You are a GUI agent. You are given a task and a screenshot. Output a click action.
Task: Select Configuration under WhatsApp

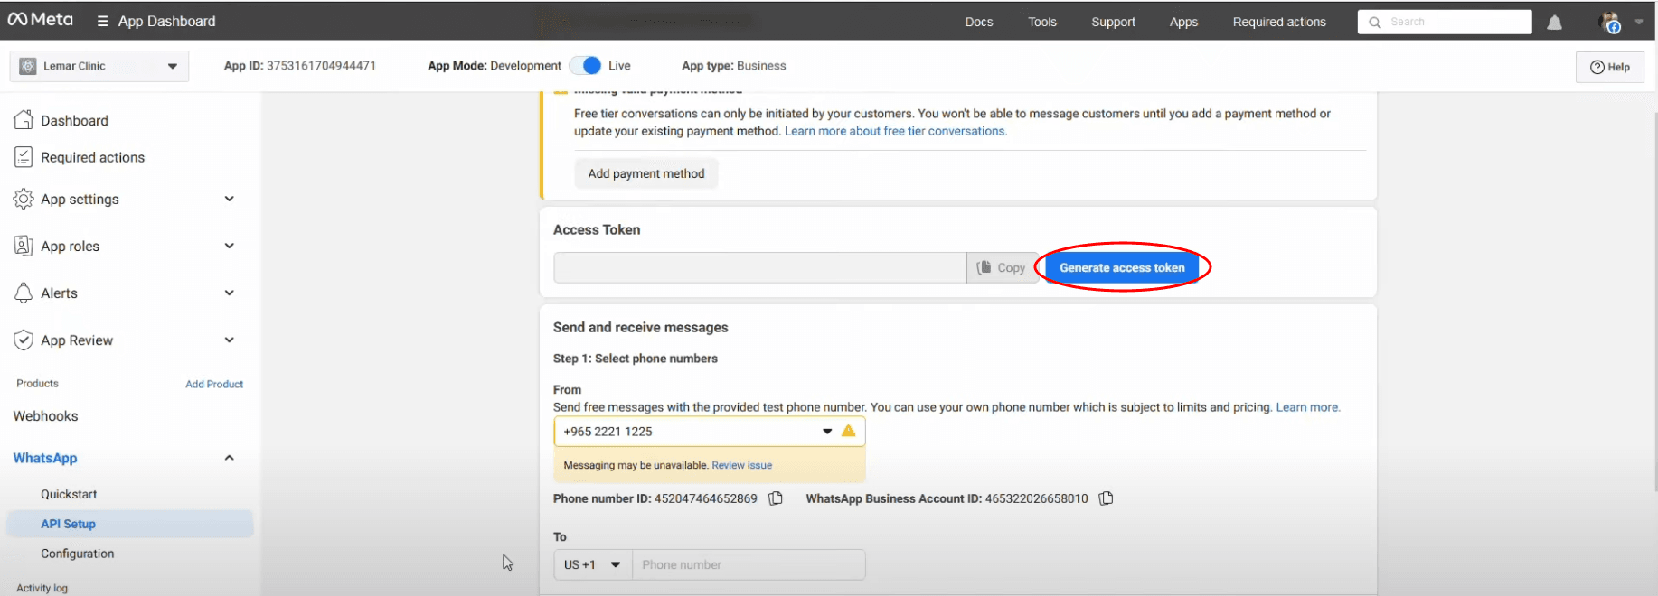[77, 554]
